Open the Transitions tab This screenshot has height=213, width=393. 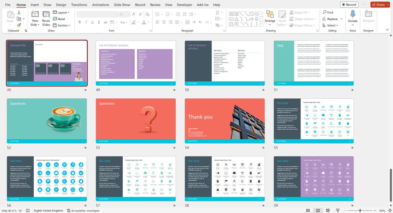click(79, 5)
